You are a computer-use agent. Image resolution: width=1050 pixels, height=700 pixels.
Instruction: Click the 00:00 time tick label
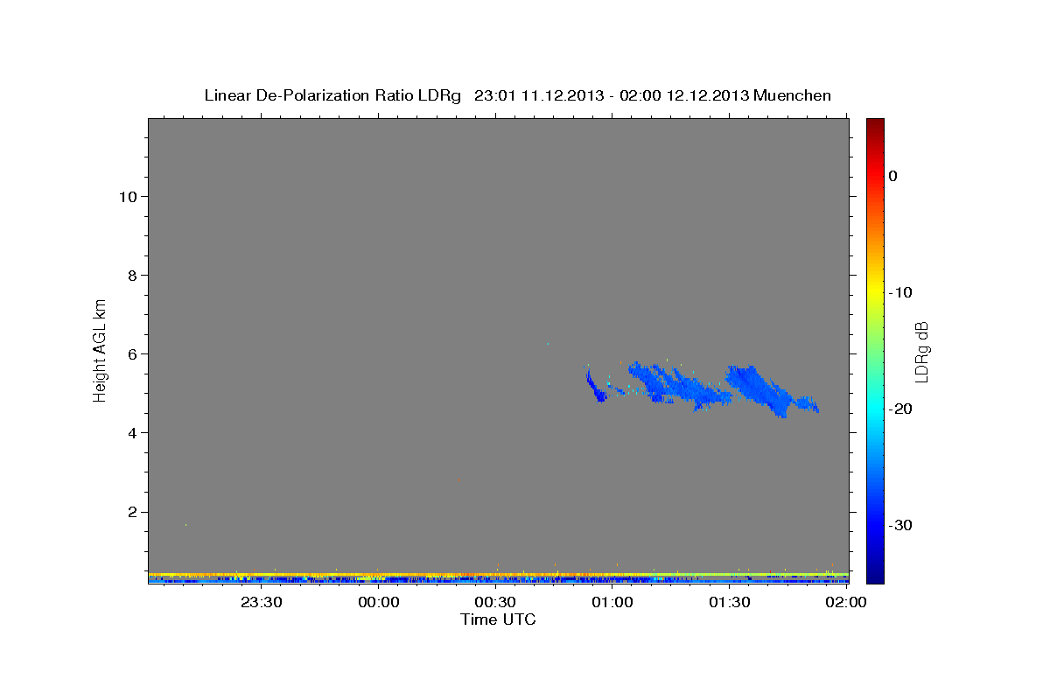pyautogui.click(x=378, y=602)
